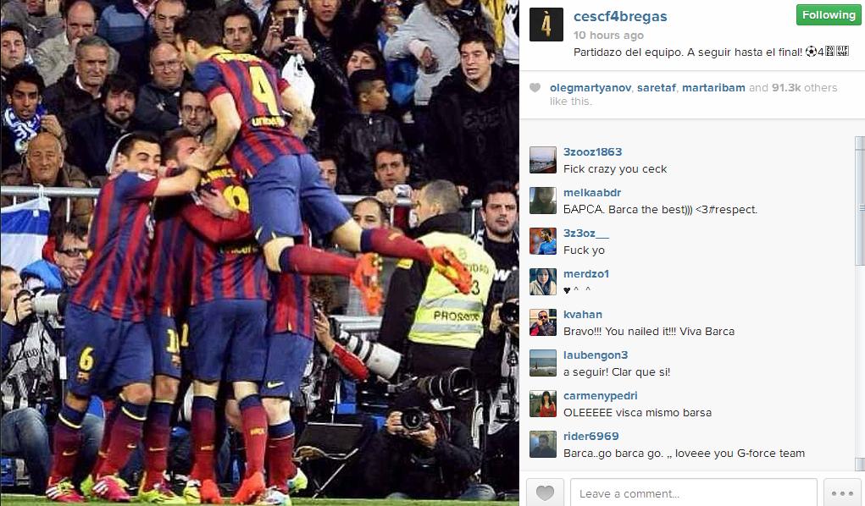Click the Leave a comment field
This screenshot has width=865, height=506.
(693, 492)
